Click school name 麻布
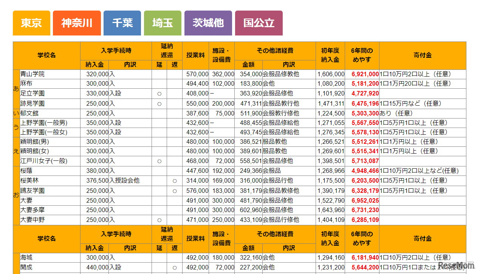 26,84
